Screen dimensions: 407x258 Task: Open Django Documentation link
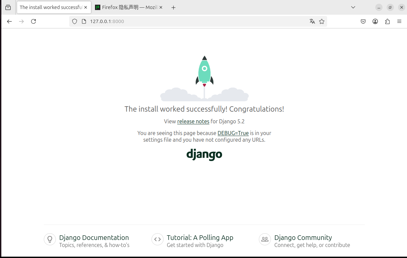click(94, 238)
